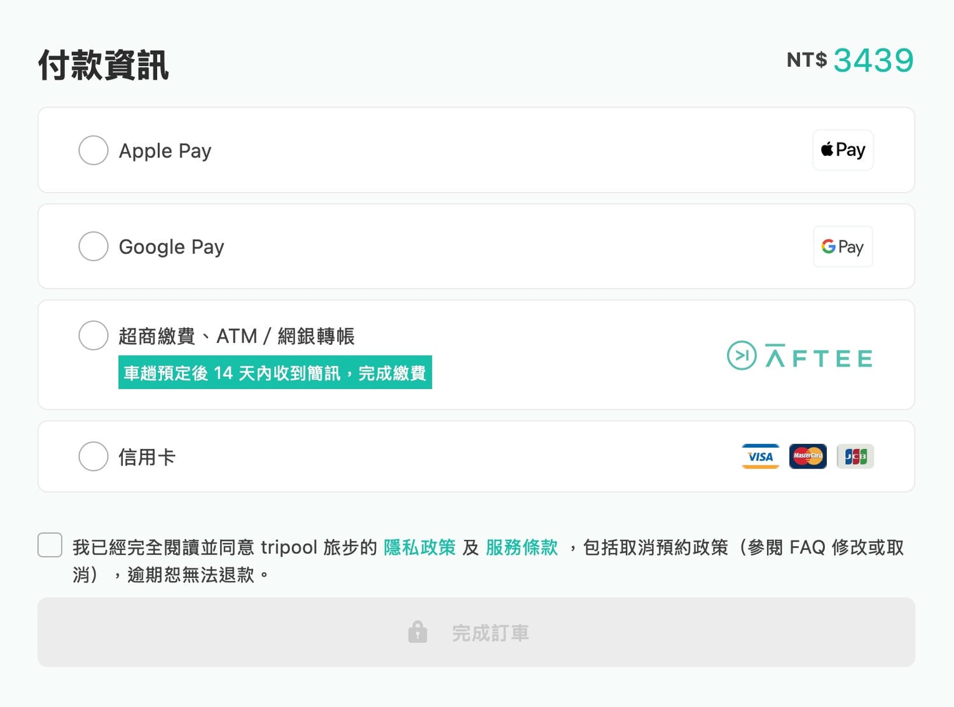Click the 超商繳費、ATM / 網銀轉帳 label

(x=237, y=336)
